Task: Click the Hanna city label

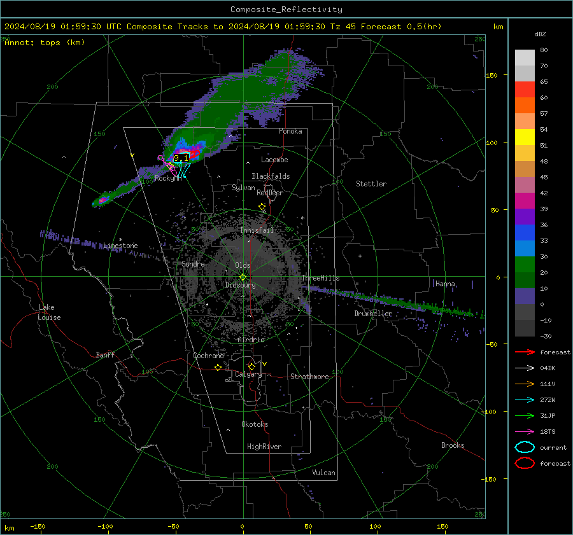Action: [445, 284]
